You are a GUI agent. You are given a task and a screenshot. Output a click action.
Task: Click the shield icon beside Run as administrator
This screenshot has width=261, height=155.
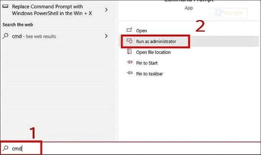(x=130, y=41)
